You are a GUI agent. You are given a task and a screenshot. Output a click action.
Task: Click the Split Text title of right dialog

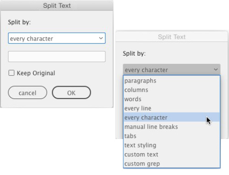pos(172,37)
